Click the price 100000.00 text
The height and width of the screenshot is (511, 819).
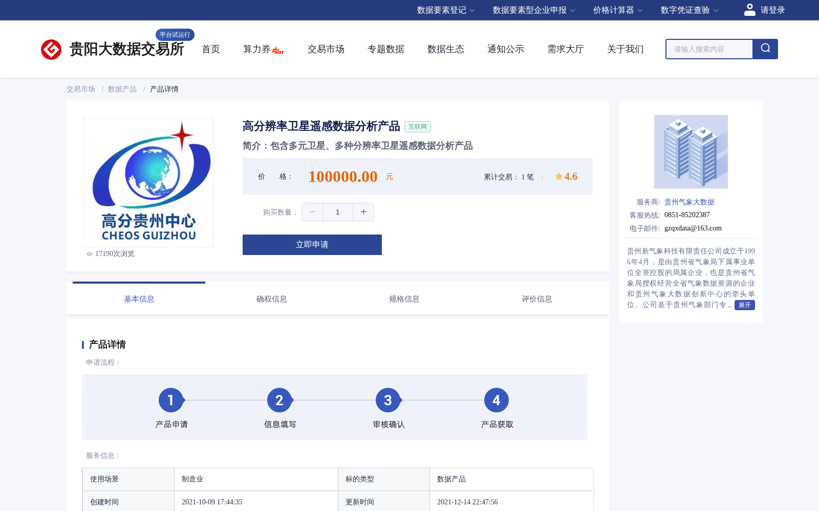click(343, 177)
